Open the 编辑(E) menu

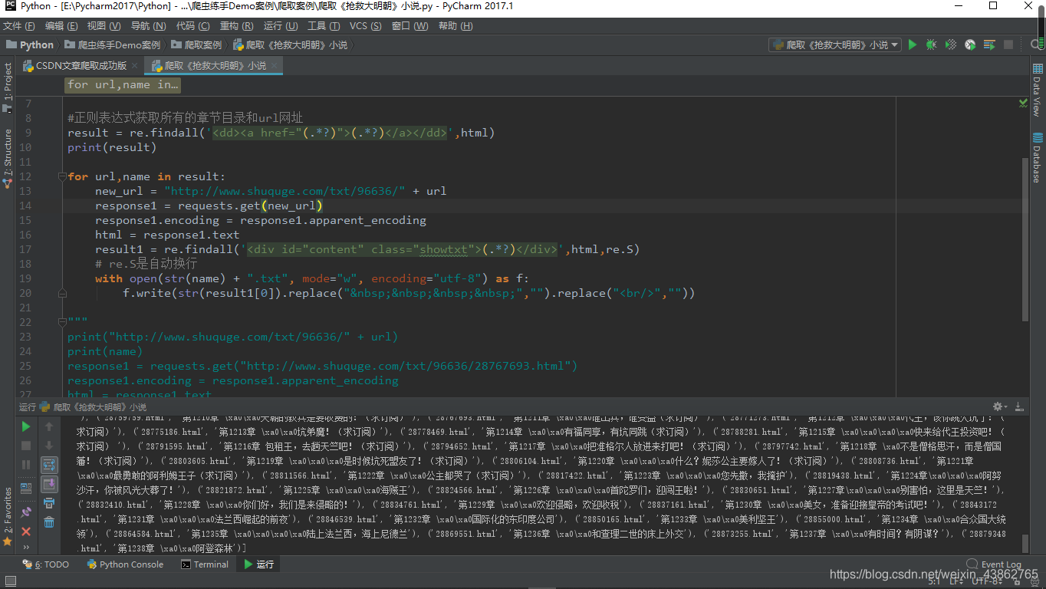click(x=62, y=26)
